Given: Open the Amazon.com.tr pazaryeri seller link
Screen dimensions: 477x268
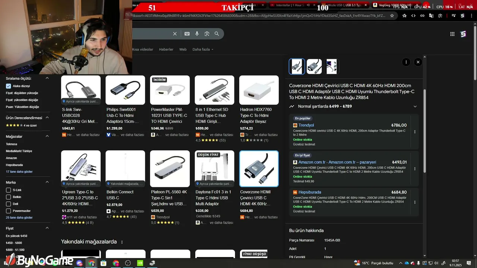Looking at the screenshot, I should click(337, 162).
